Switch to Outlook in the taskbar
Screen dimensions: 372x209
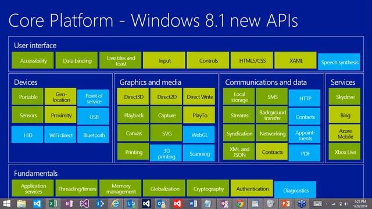pyautogui.click(x=162, y=204)
